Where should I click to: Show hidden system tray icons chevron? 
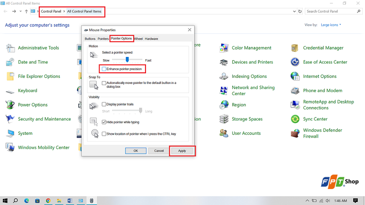[307, 200]
